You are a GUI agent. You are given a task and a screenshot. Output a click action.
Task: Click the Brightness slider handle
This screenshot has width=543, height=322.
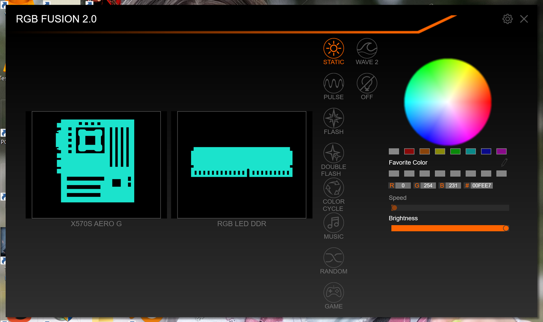point(506,228)
